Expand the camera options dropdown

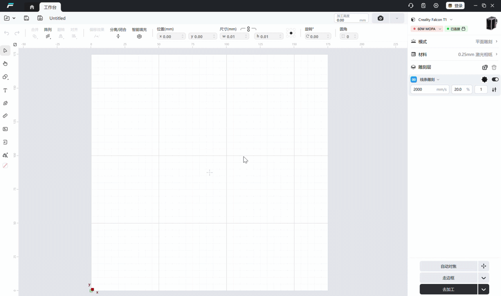(397, 18)
